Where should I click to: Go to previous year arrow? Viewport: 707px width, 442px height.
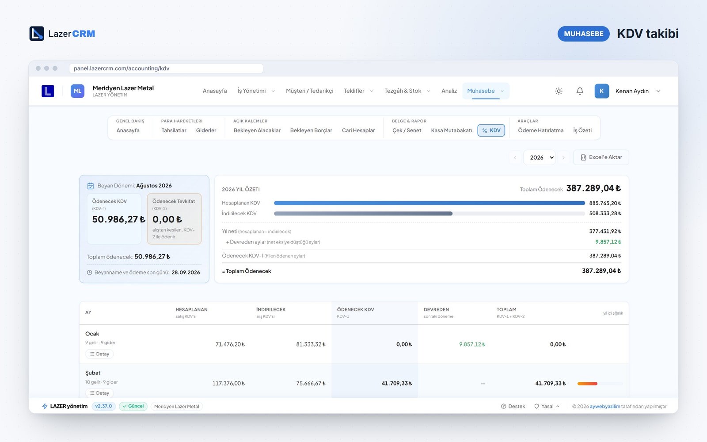515,157
